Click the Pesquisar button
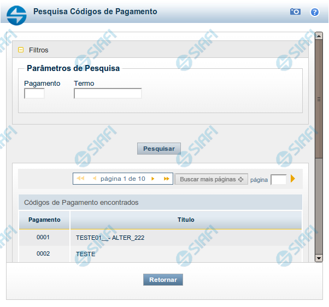Viewport: 329px width, 307px height. pyautogui.click(x=158, y=149)
